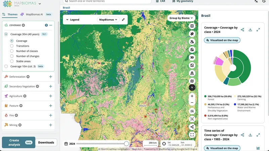Click the territory search field
The image size is (269, 151).
[x=107, y=1]
